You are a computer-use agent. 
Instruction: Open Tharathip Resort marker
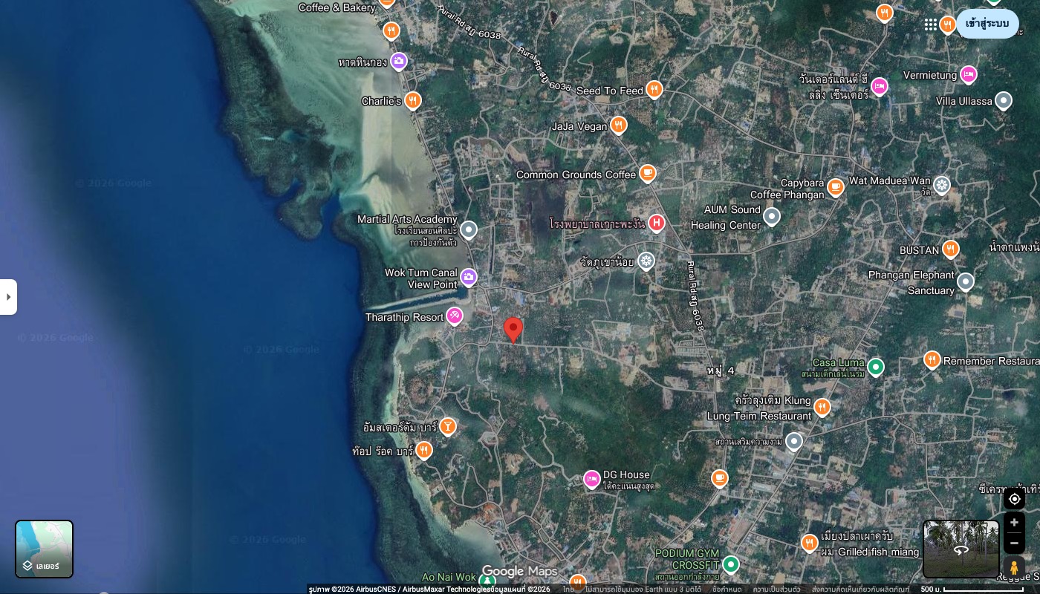tap(454, 316)
